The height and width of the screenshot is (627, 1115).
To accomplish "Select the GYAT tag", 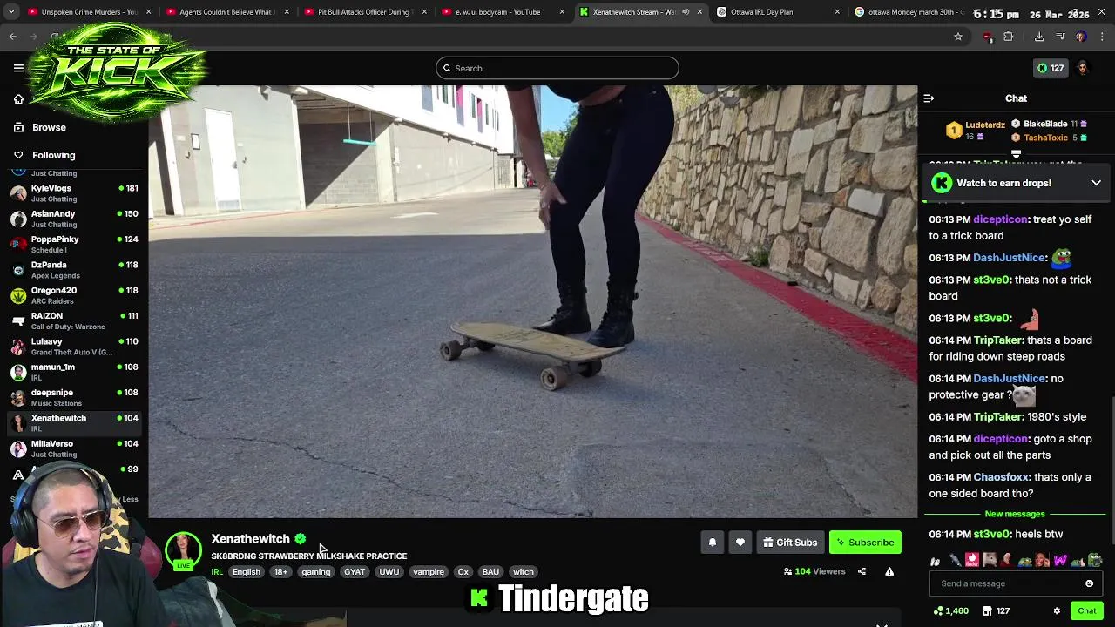I will coord(355,572).
